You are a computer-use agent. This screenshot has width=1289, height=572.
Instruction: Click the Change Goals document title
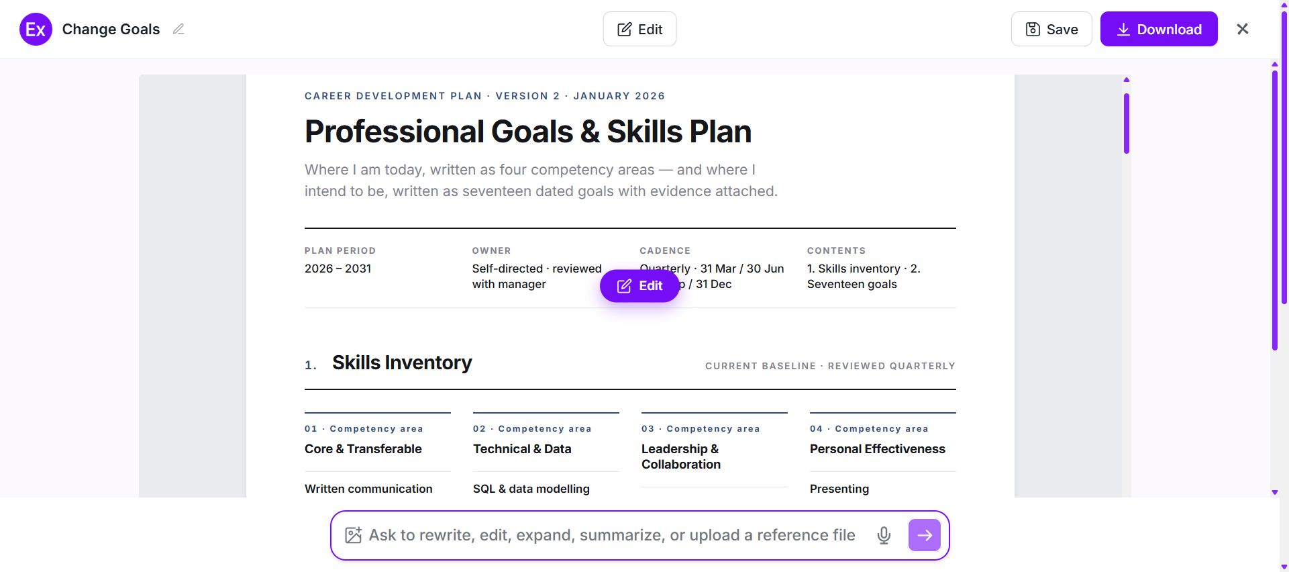[x=111, y=29]
